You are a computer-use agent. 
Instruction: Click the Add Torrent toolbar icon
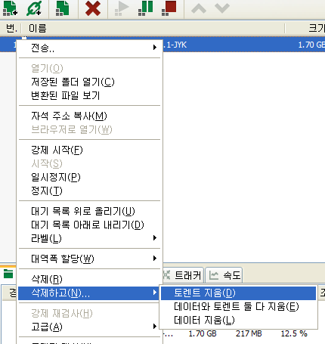pos(10,8)
